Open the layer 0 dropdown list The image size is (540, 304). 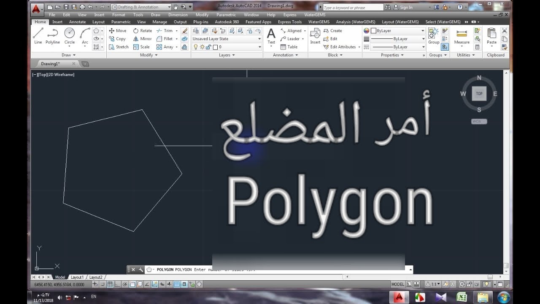227,47
